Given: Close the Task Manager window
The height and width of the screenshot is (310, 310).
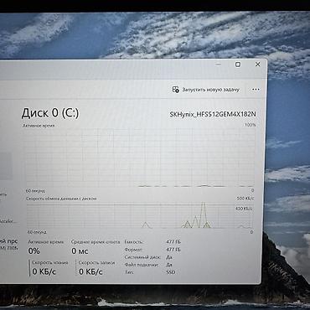Looking at the screenshot, I should coord(257,65).
